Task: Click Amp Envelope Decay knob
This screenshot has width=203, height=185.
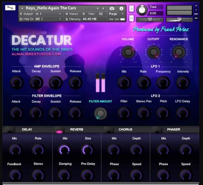Action: coord(36,82)
